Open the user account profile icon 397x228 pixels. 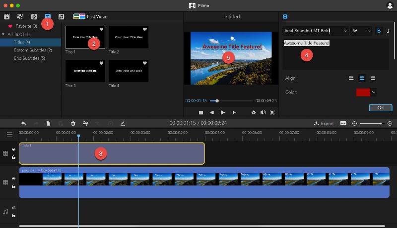tap(390, 5)
